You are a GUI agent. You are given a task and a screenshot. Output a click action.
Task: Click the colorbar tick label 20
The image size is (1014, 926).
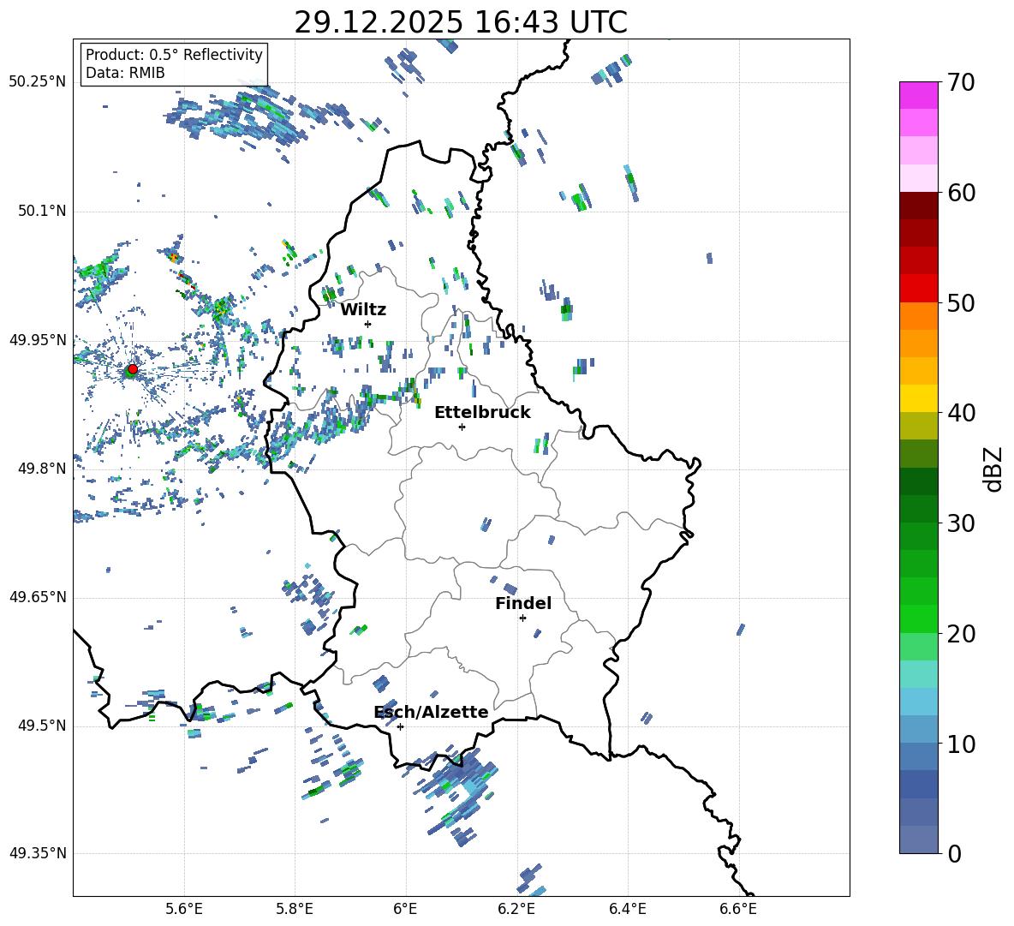point(962,634)
